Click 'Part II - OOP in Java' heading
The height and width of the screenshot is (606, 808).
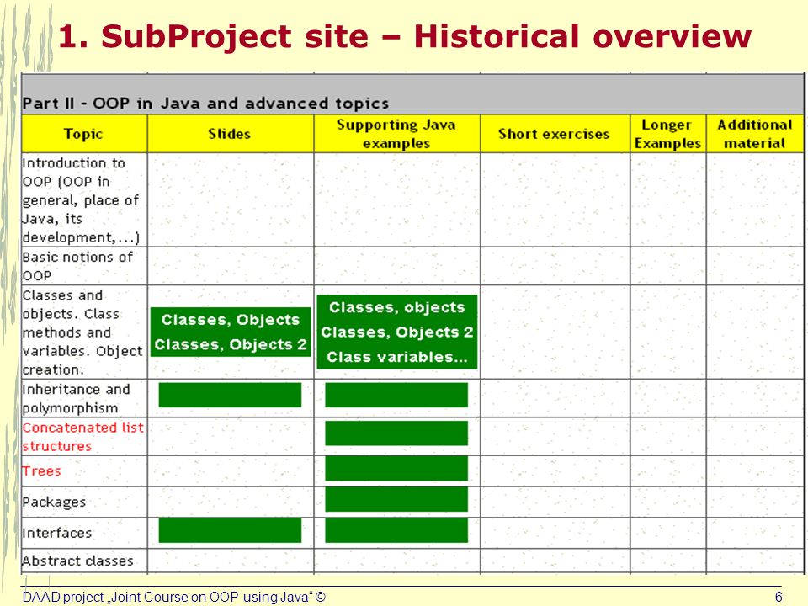pos(205,103)
